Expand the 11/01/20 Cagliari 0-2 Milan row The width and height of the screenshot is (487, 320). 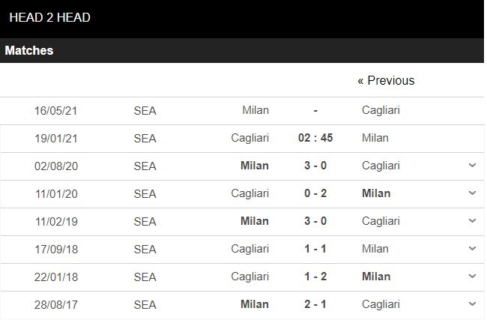(472, 193)
